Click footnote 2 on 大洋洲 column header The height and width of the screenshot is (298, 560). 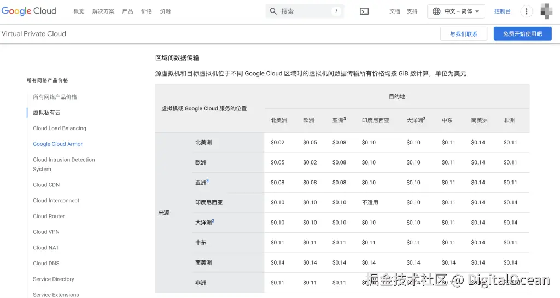[x=424, y=119]
